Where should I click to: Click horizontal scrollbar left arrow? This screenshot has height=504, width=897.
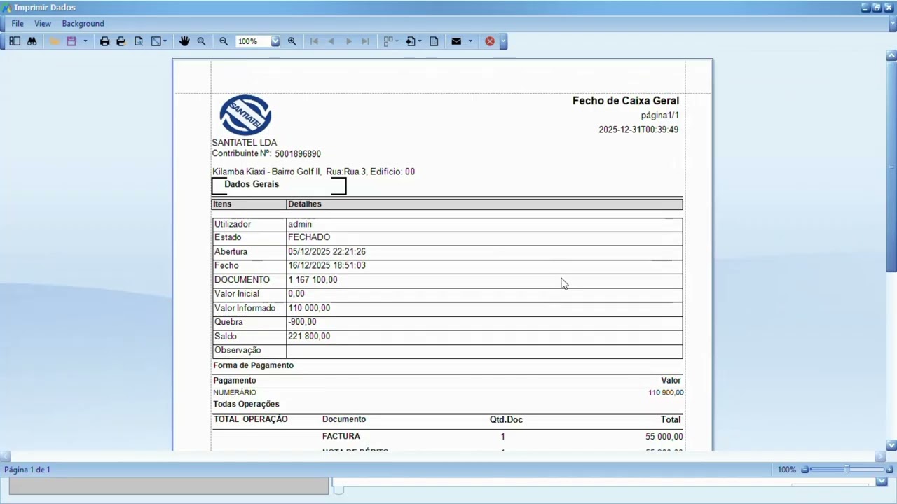(x=5, y=456)
